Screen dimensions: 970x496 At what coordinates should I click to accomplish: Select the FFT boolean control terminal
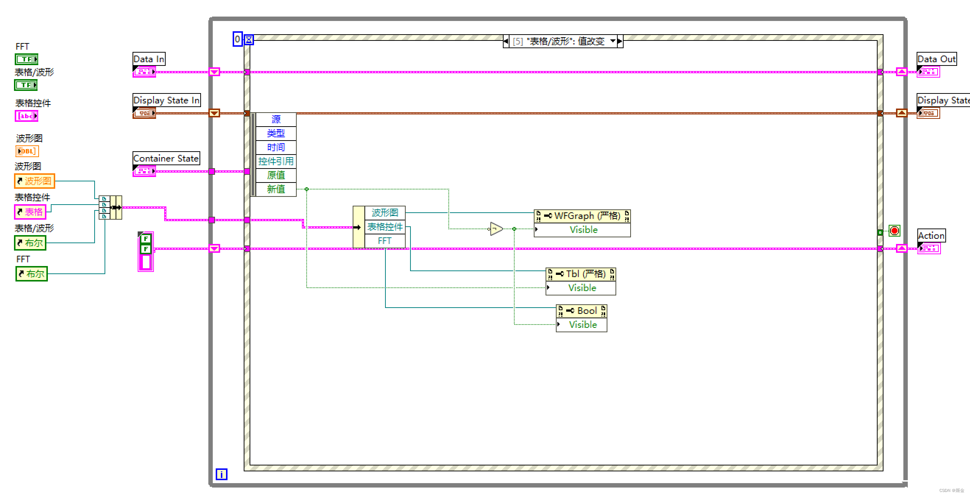pos(27,59)
